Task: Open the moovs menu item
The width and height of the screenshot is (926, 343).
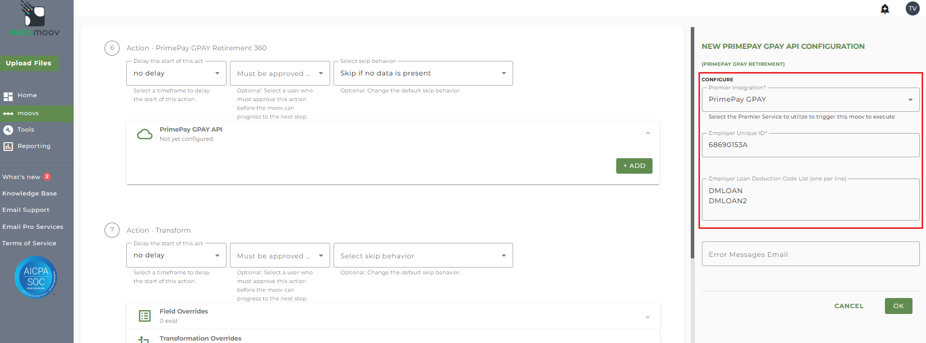Action: click(28, 113)
